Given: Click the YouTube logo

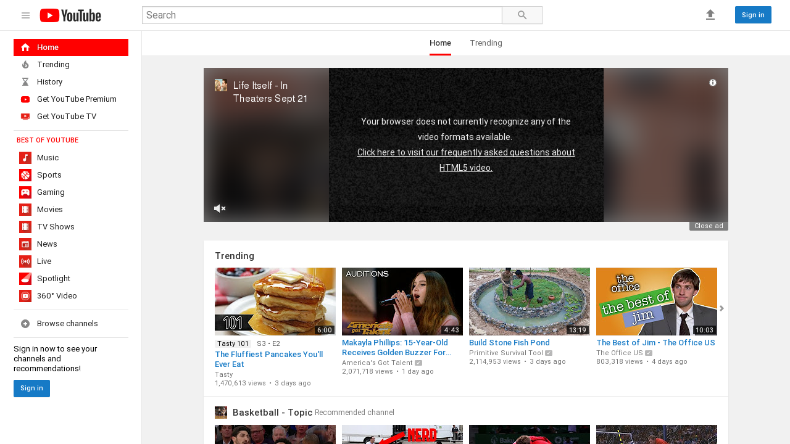Looking at the screenshot, I should 70,15.
